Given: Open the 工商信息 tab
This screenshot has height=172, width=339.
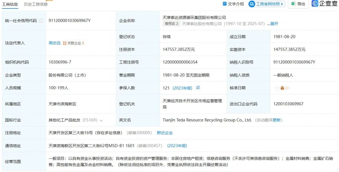Looking at the screenshot, I should pyautogui.click(x=10, y=4).
